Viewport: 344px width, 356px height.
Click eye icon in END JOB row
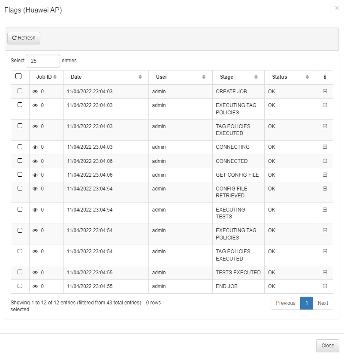click(35, 286)
